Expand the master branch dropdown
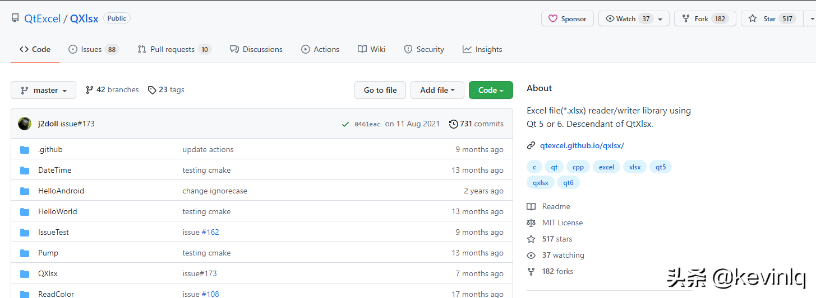 pyautogui.click(x=43, y=90)
